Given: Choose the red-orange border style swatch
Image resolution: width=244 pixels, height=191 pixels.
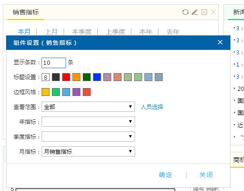Looking at the screenshot, I should pyautogui.click(x=86, y=92).
